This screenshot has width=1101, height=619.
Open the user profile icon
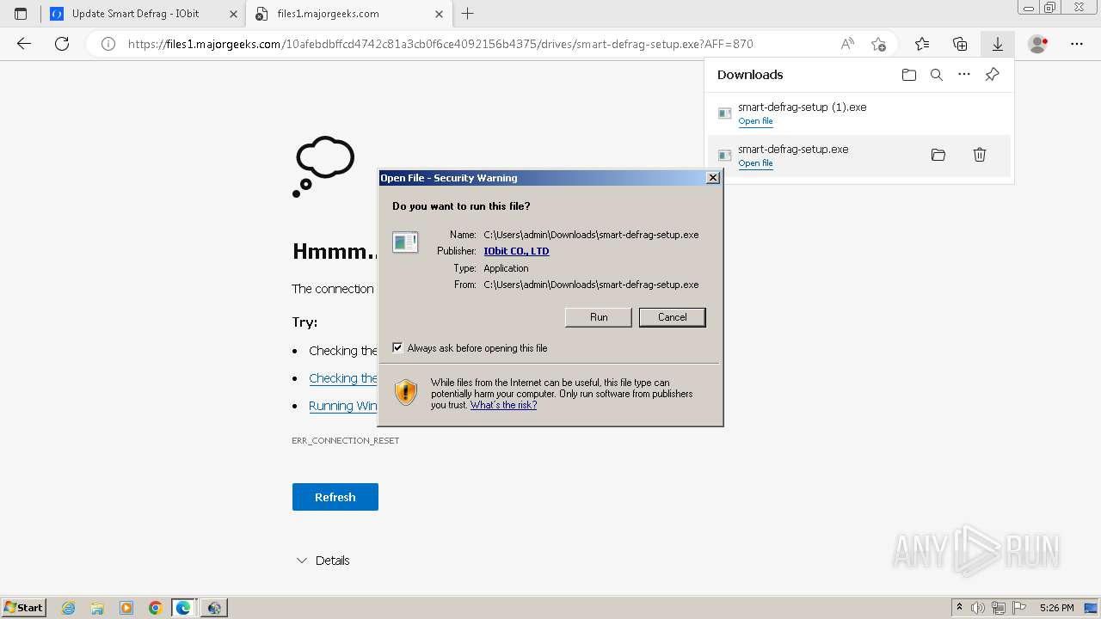point(1038,44)
